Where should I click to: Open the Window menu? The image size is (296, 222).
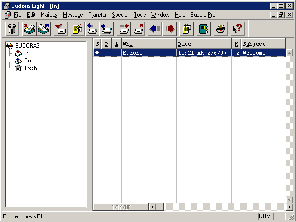(x=160, y=15)
